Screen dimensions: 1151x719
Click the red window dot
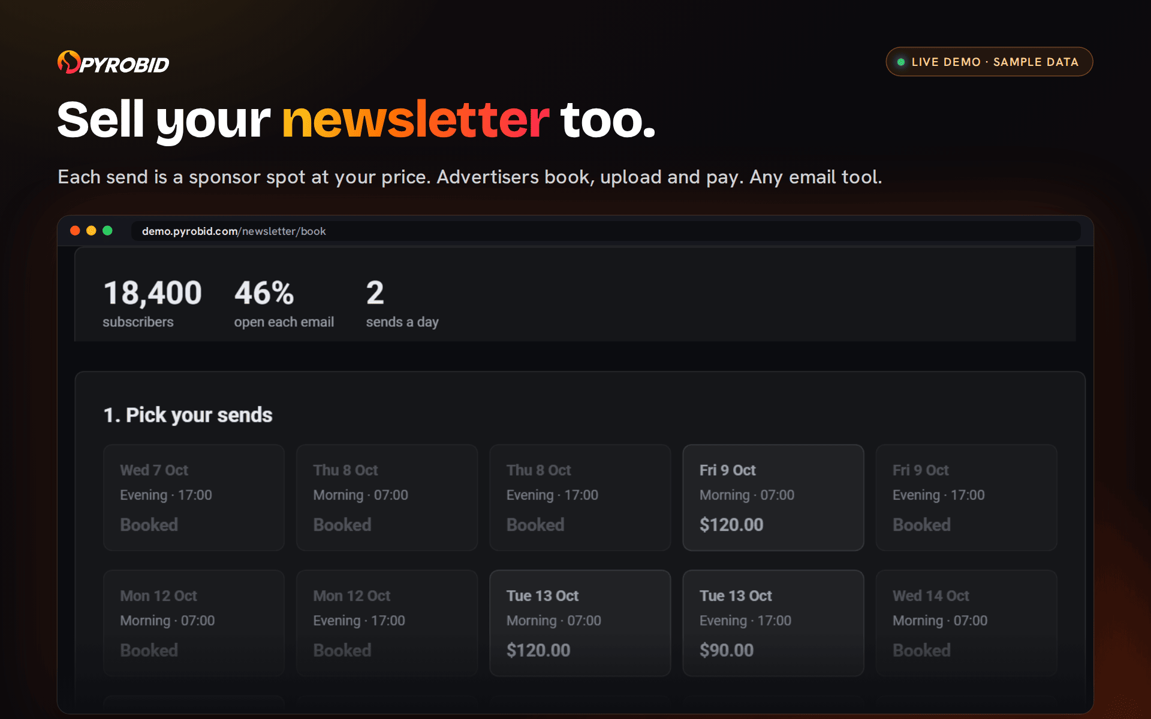(75, 231)
